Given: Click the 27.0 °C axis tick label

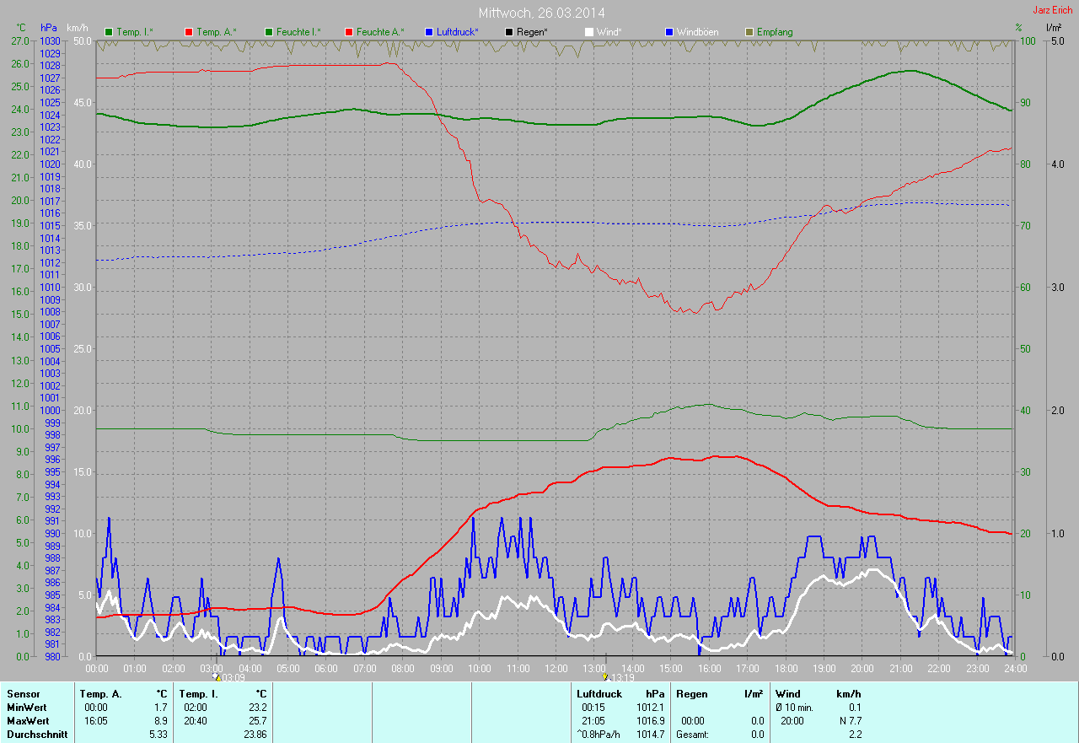Looking at the screenshot, I should [21, 40].
